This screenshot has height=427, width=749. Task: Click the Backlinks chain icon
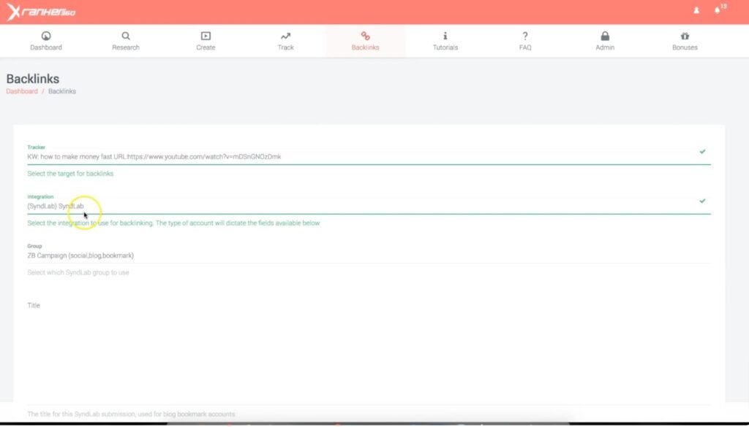(365, 36)
